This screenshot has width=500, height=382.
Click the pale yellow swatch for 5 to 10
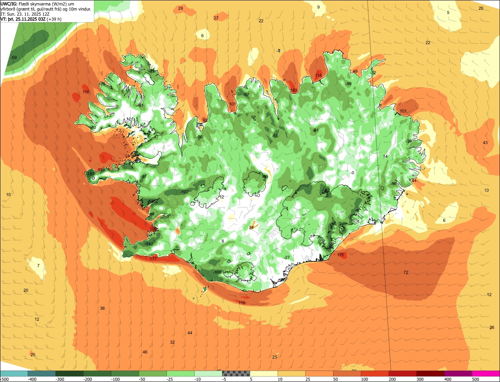264,373
